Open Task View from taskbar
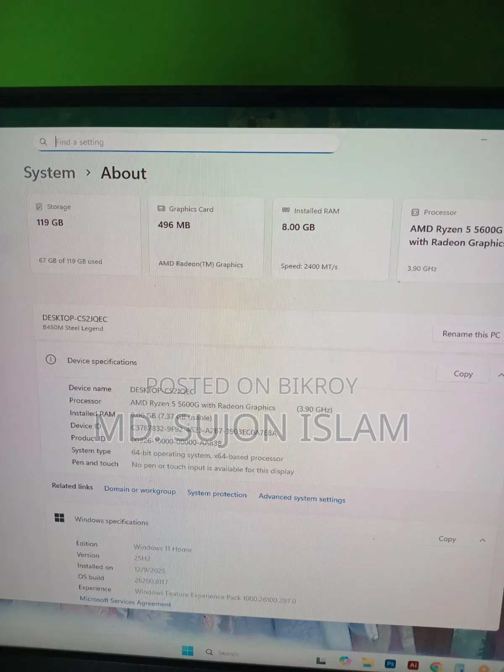This screenshot has width=504, height=672. pyautogui.click(x=321, y=661)
